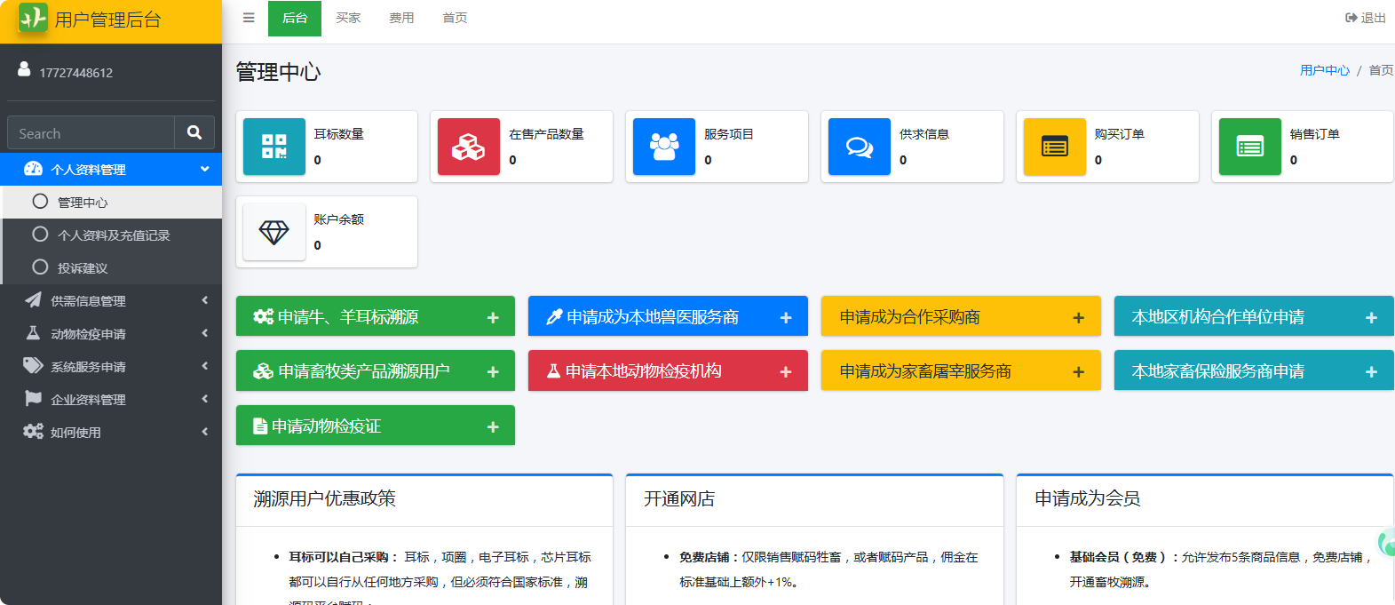Click the plus icon on 本地区机构合作单位申请
The height and width of the screenshot is (605, 1395).
tap(1371, 318)
